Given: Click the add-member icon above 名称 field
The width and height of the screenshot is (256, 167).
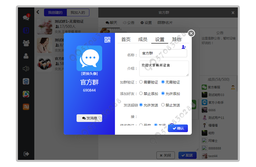Looking at the screenshot, I should (x=183, y=47).
